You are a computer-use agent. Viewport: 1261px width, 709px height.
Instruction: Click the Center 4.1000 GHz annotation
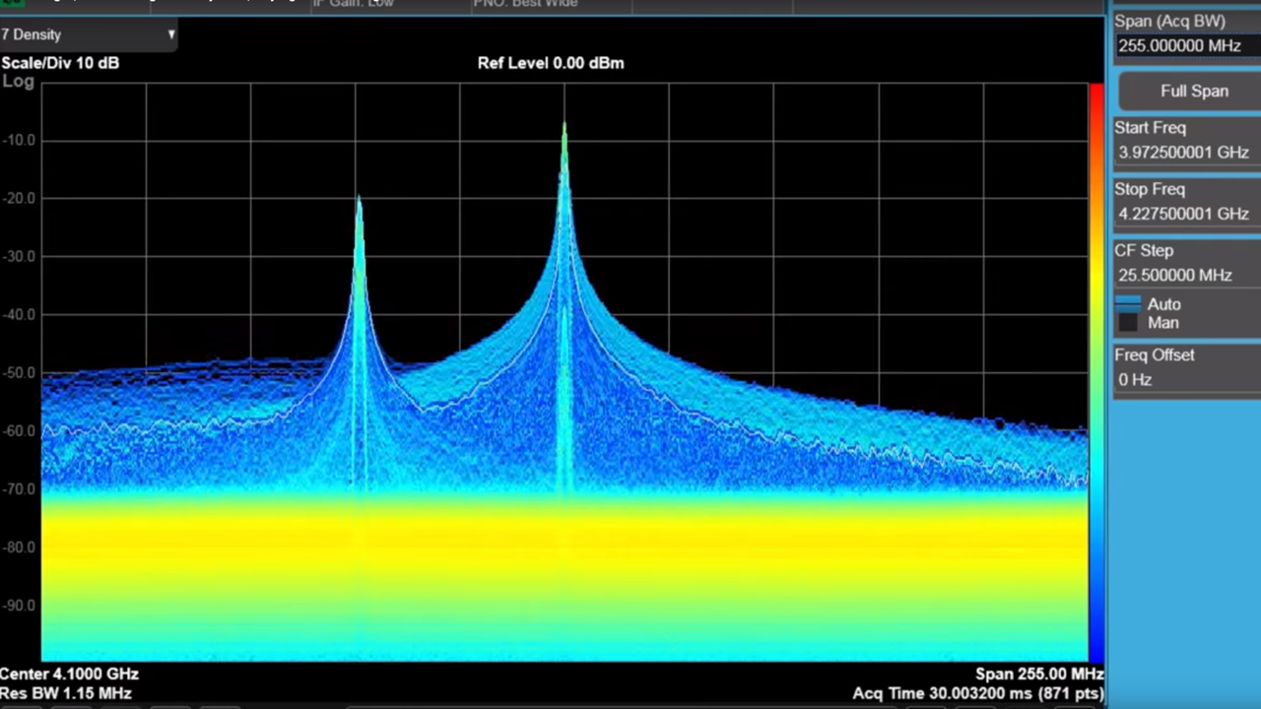click(69, 674)
